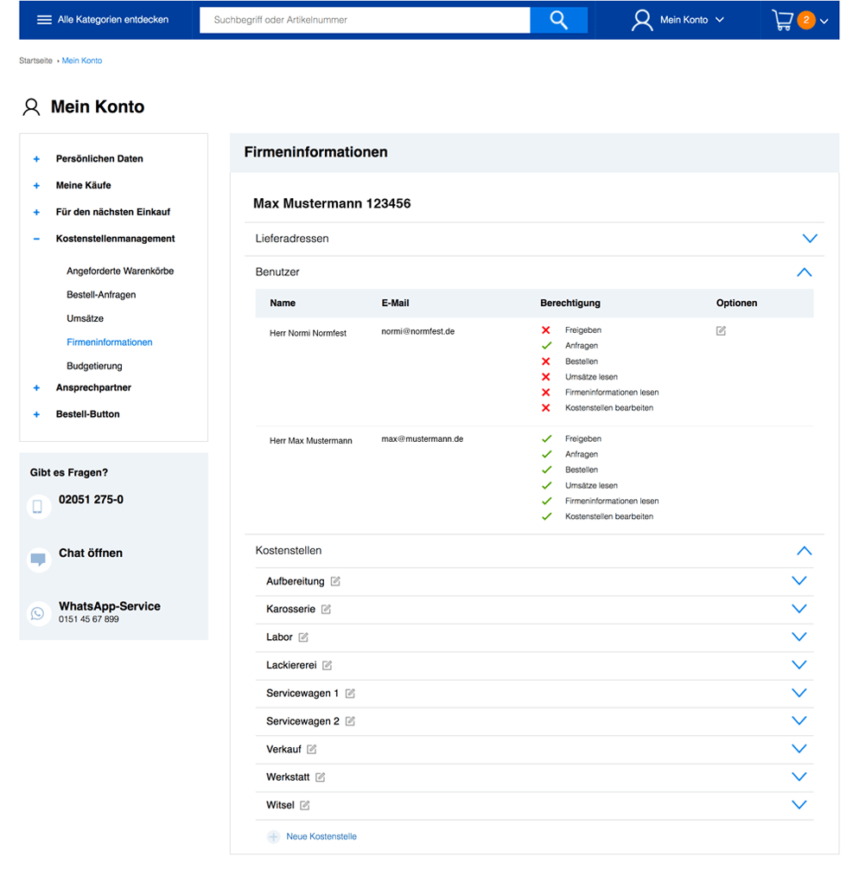Expand the Verkauf cost center chevron
859x870 pixels.
(x=799, y=749)
